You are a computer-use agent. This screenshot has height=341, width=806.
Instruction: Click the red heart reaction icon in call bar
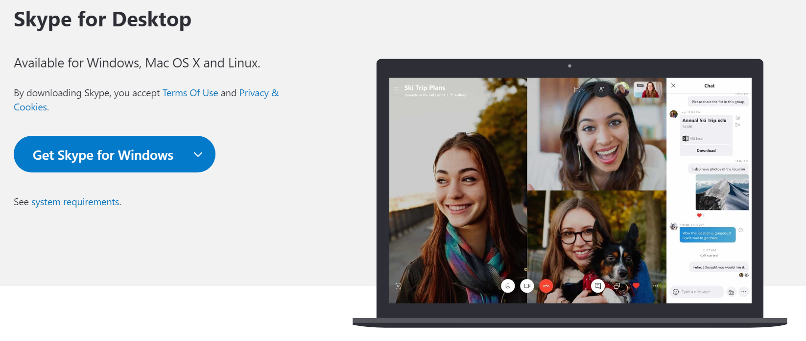coord(636,286)
